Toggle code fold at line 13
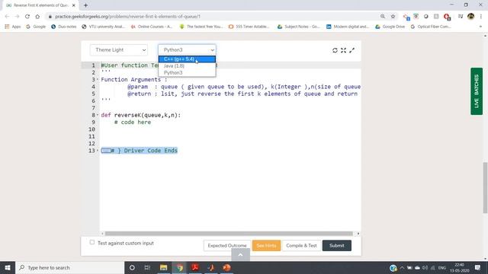Image resolution: width=488 pixels, height=274 pixels. [x=98, y=151]
